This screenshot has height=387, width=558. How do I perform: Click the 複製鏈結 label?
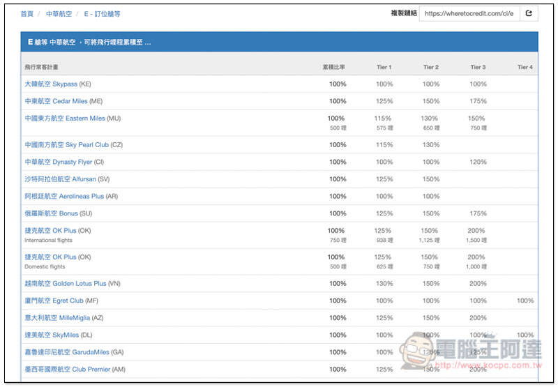tap(404, 13)
